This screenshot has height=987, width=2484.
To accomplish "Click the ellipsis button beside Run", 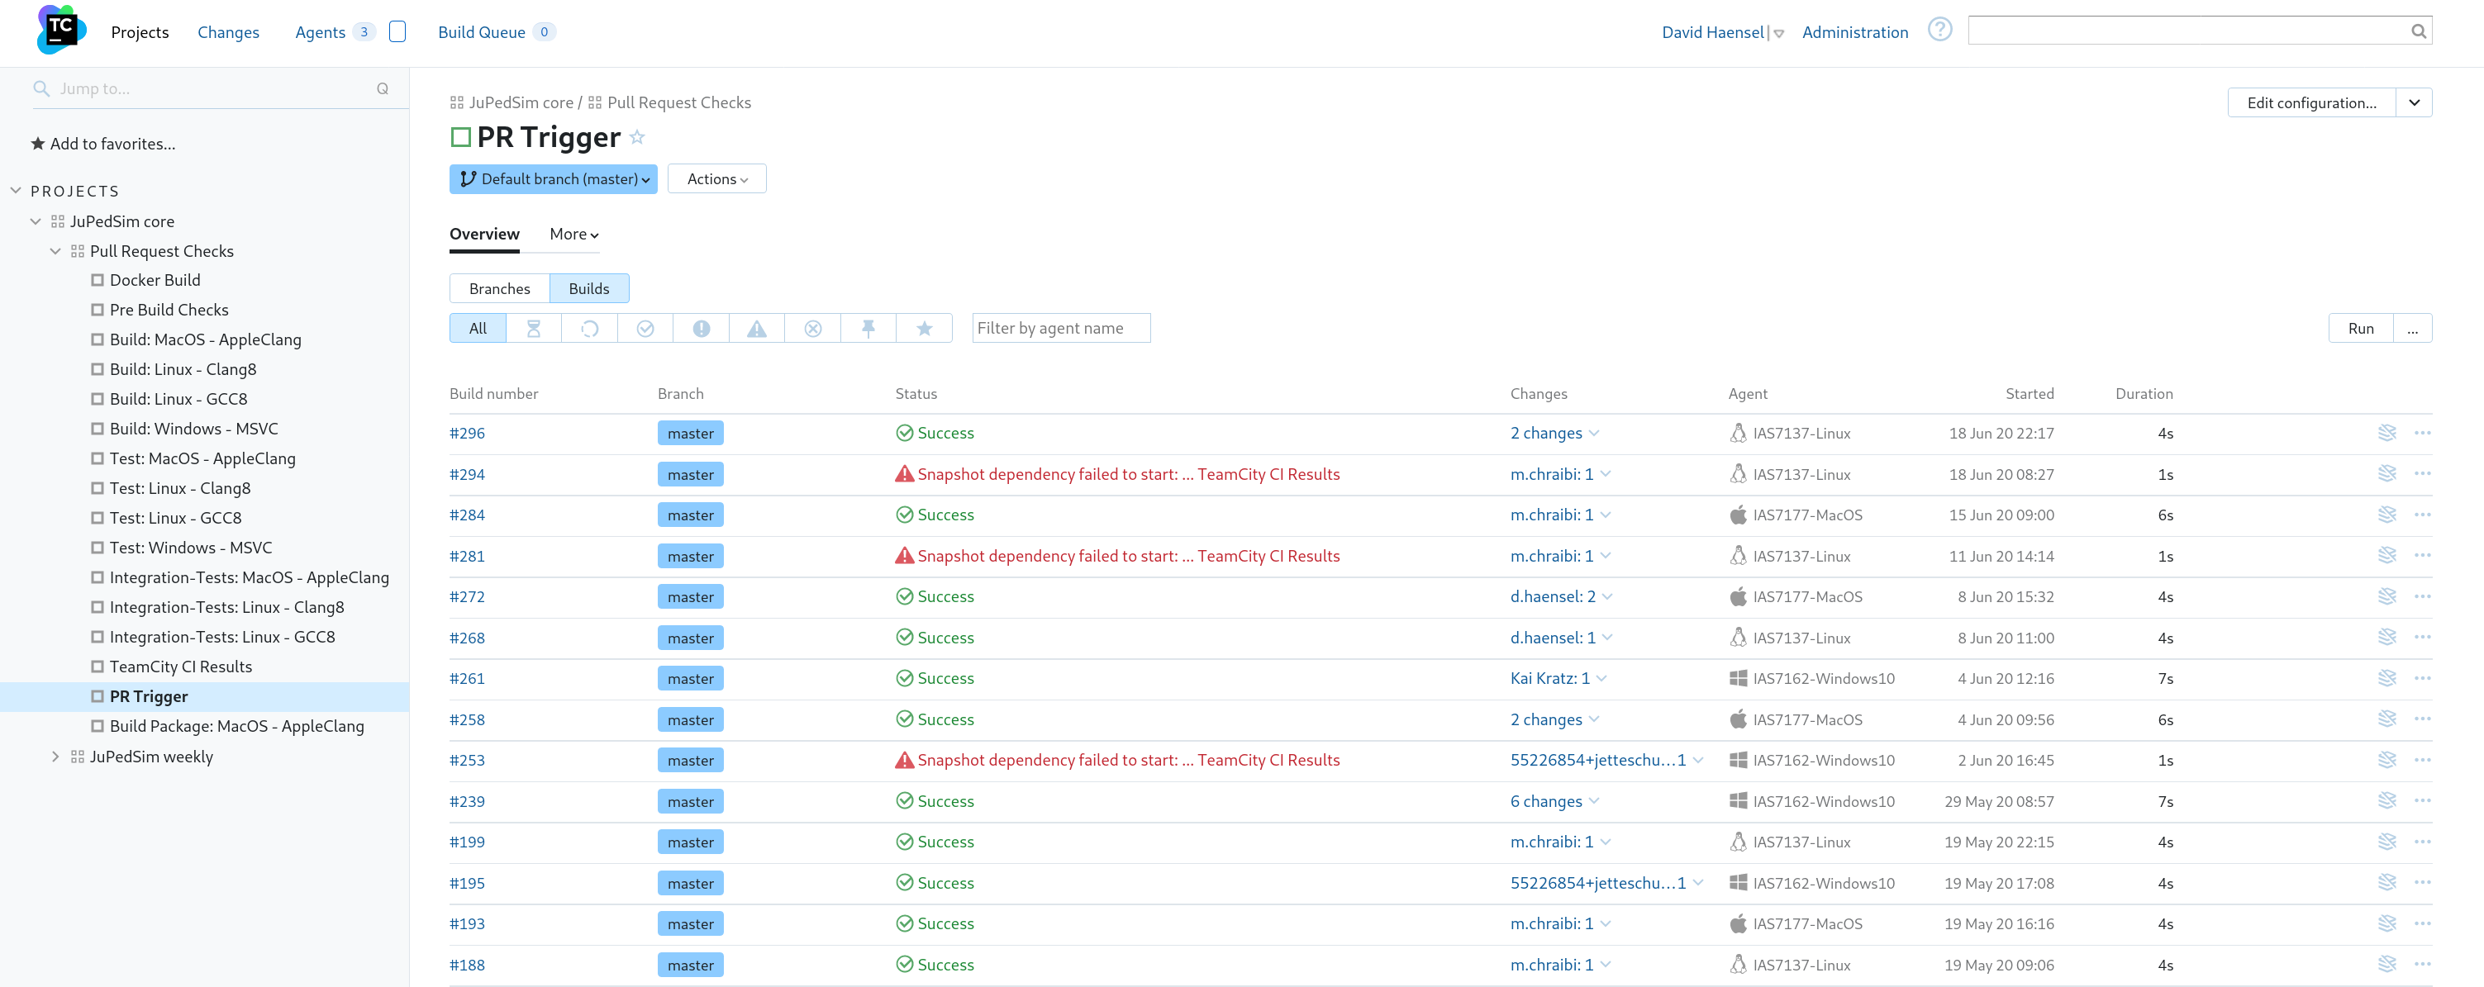I will [x=2411, y=329].
